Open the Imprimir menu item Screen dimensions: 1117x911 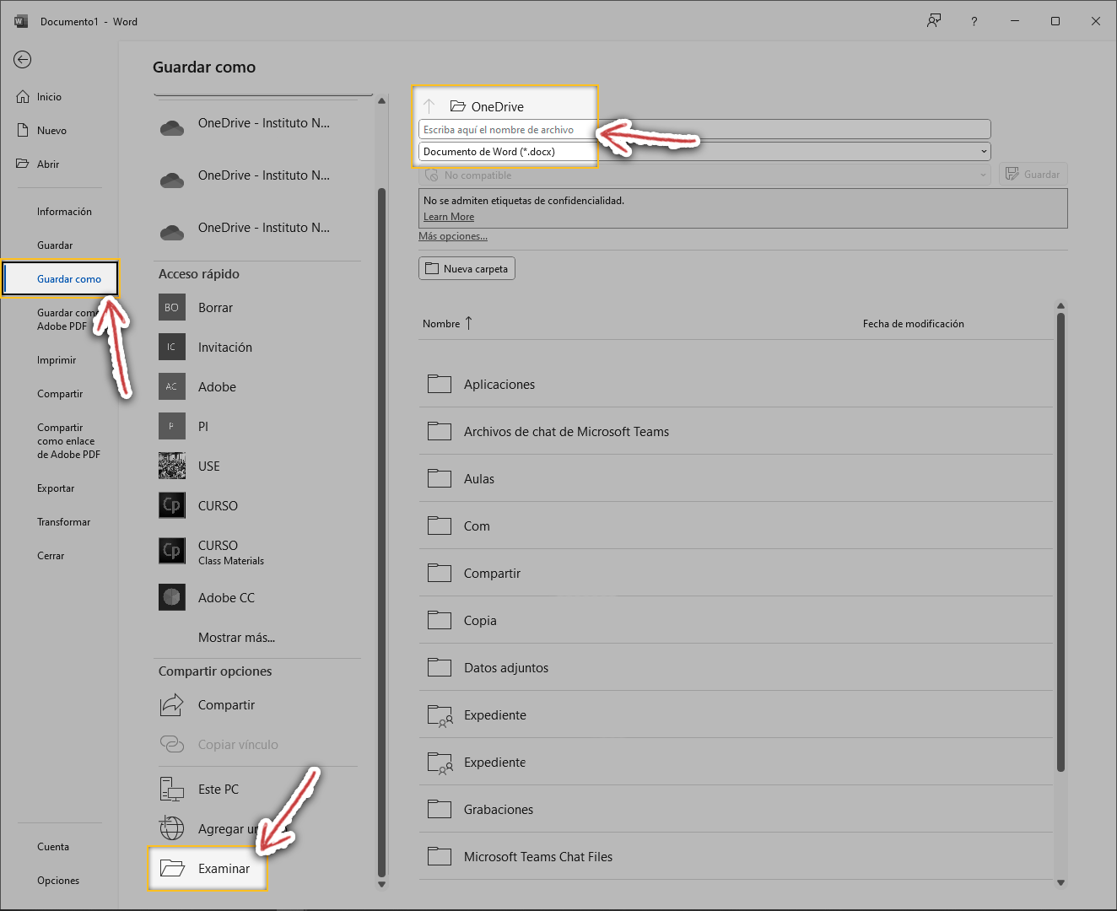[57, 360]
